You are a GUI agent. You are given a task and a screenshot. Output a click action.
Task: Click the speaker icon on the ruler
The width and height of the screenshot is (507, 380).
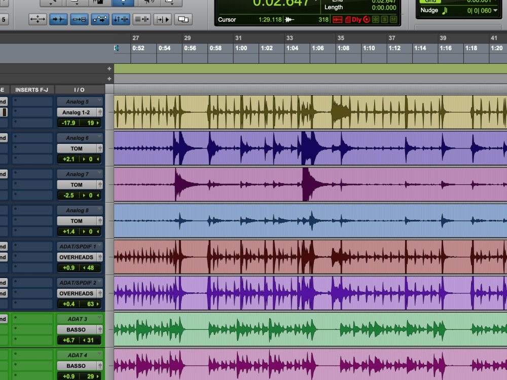click(117, 48)
